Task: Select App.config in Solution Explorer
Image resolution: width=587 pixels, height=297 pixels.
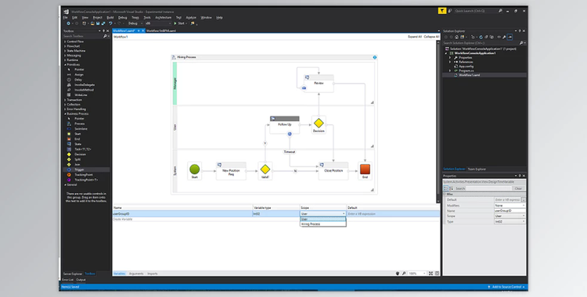Action: tap(466, 66)
